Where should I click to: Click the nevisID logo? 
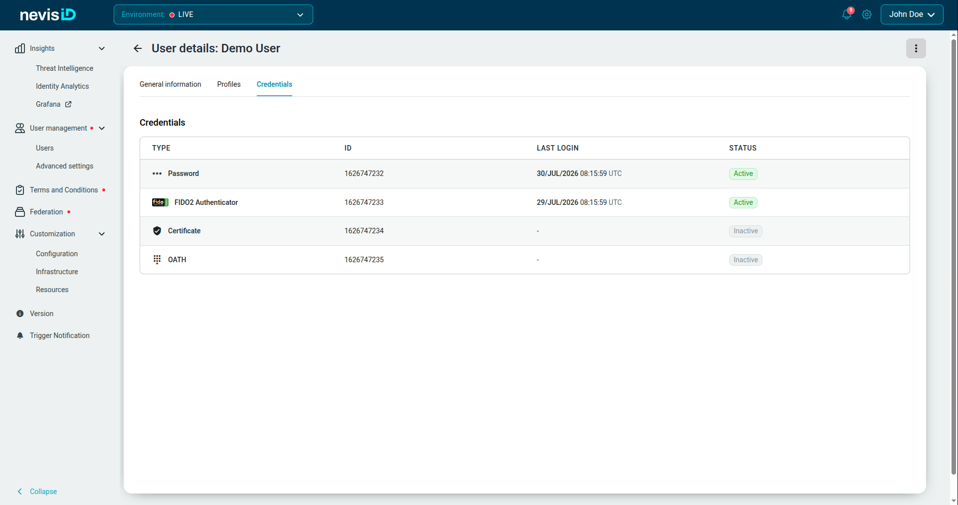(48, 14)
